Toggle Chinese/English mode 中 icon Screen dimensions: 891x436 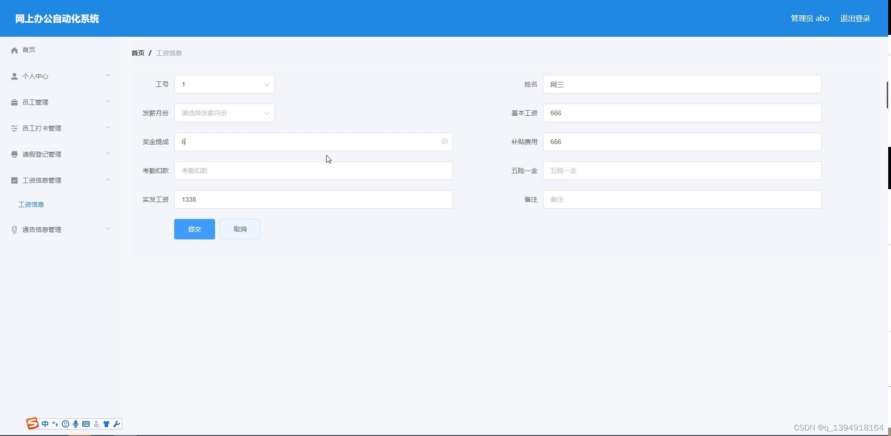[45, 424]
